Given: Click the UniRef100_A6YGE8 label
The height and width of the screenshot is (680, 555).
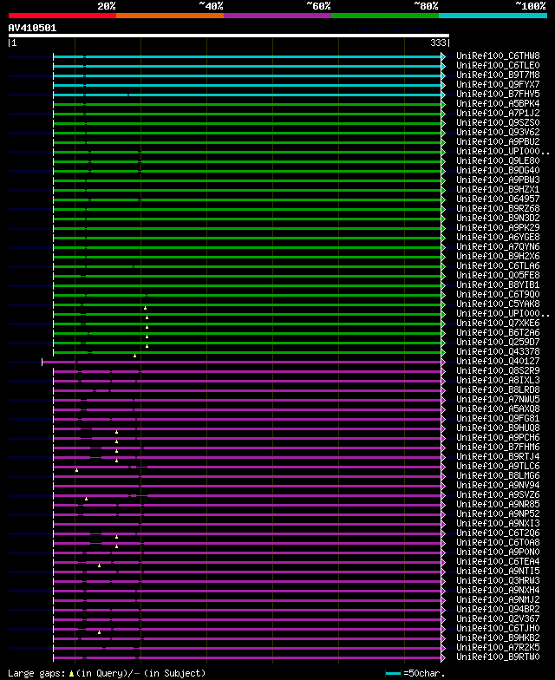Looking at the screenshot, I should tap(498, 238).
